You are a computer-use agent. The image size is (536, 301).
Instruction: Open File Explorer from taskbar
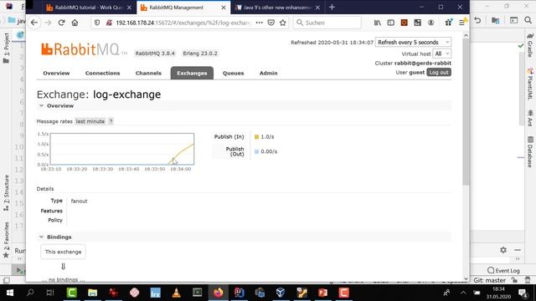93,293
